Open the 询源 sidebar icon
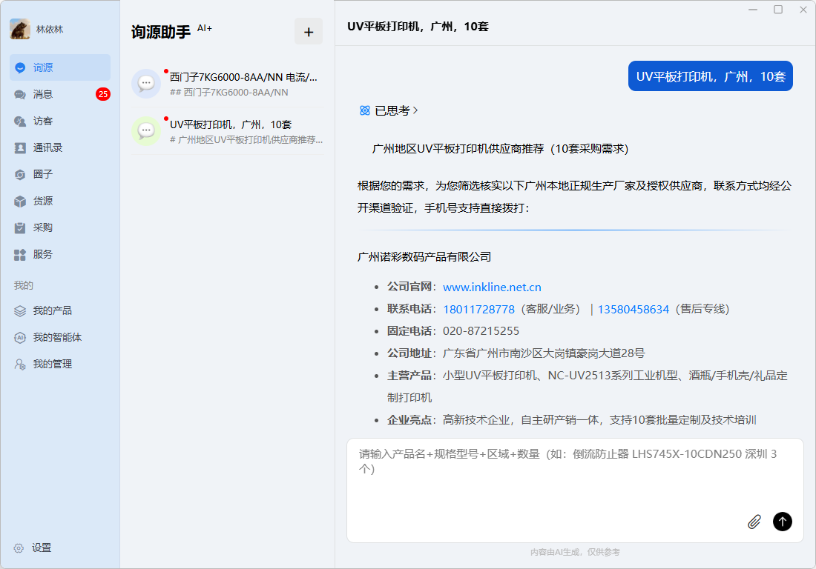 pos(20,67)
